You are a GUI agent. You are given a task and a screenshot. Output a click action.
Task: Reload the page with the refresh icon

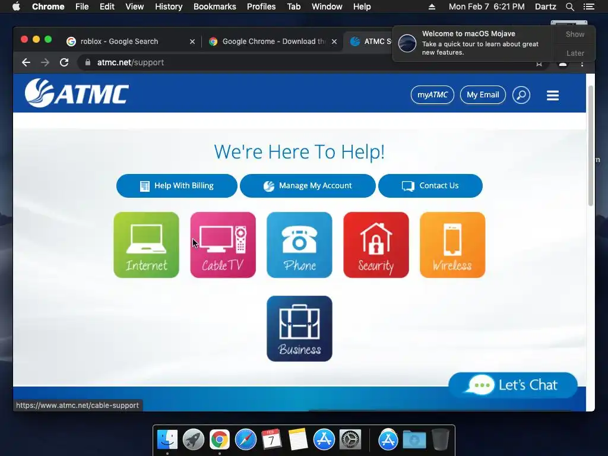click(x=64, y=62)
